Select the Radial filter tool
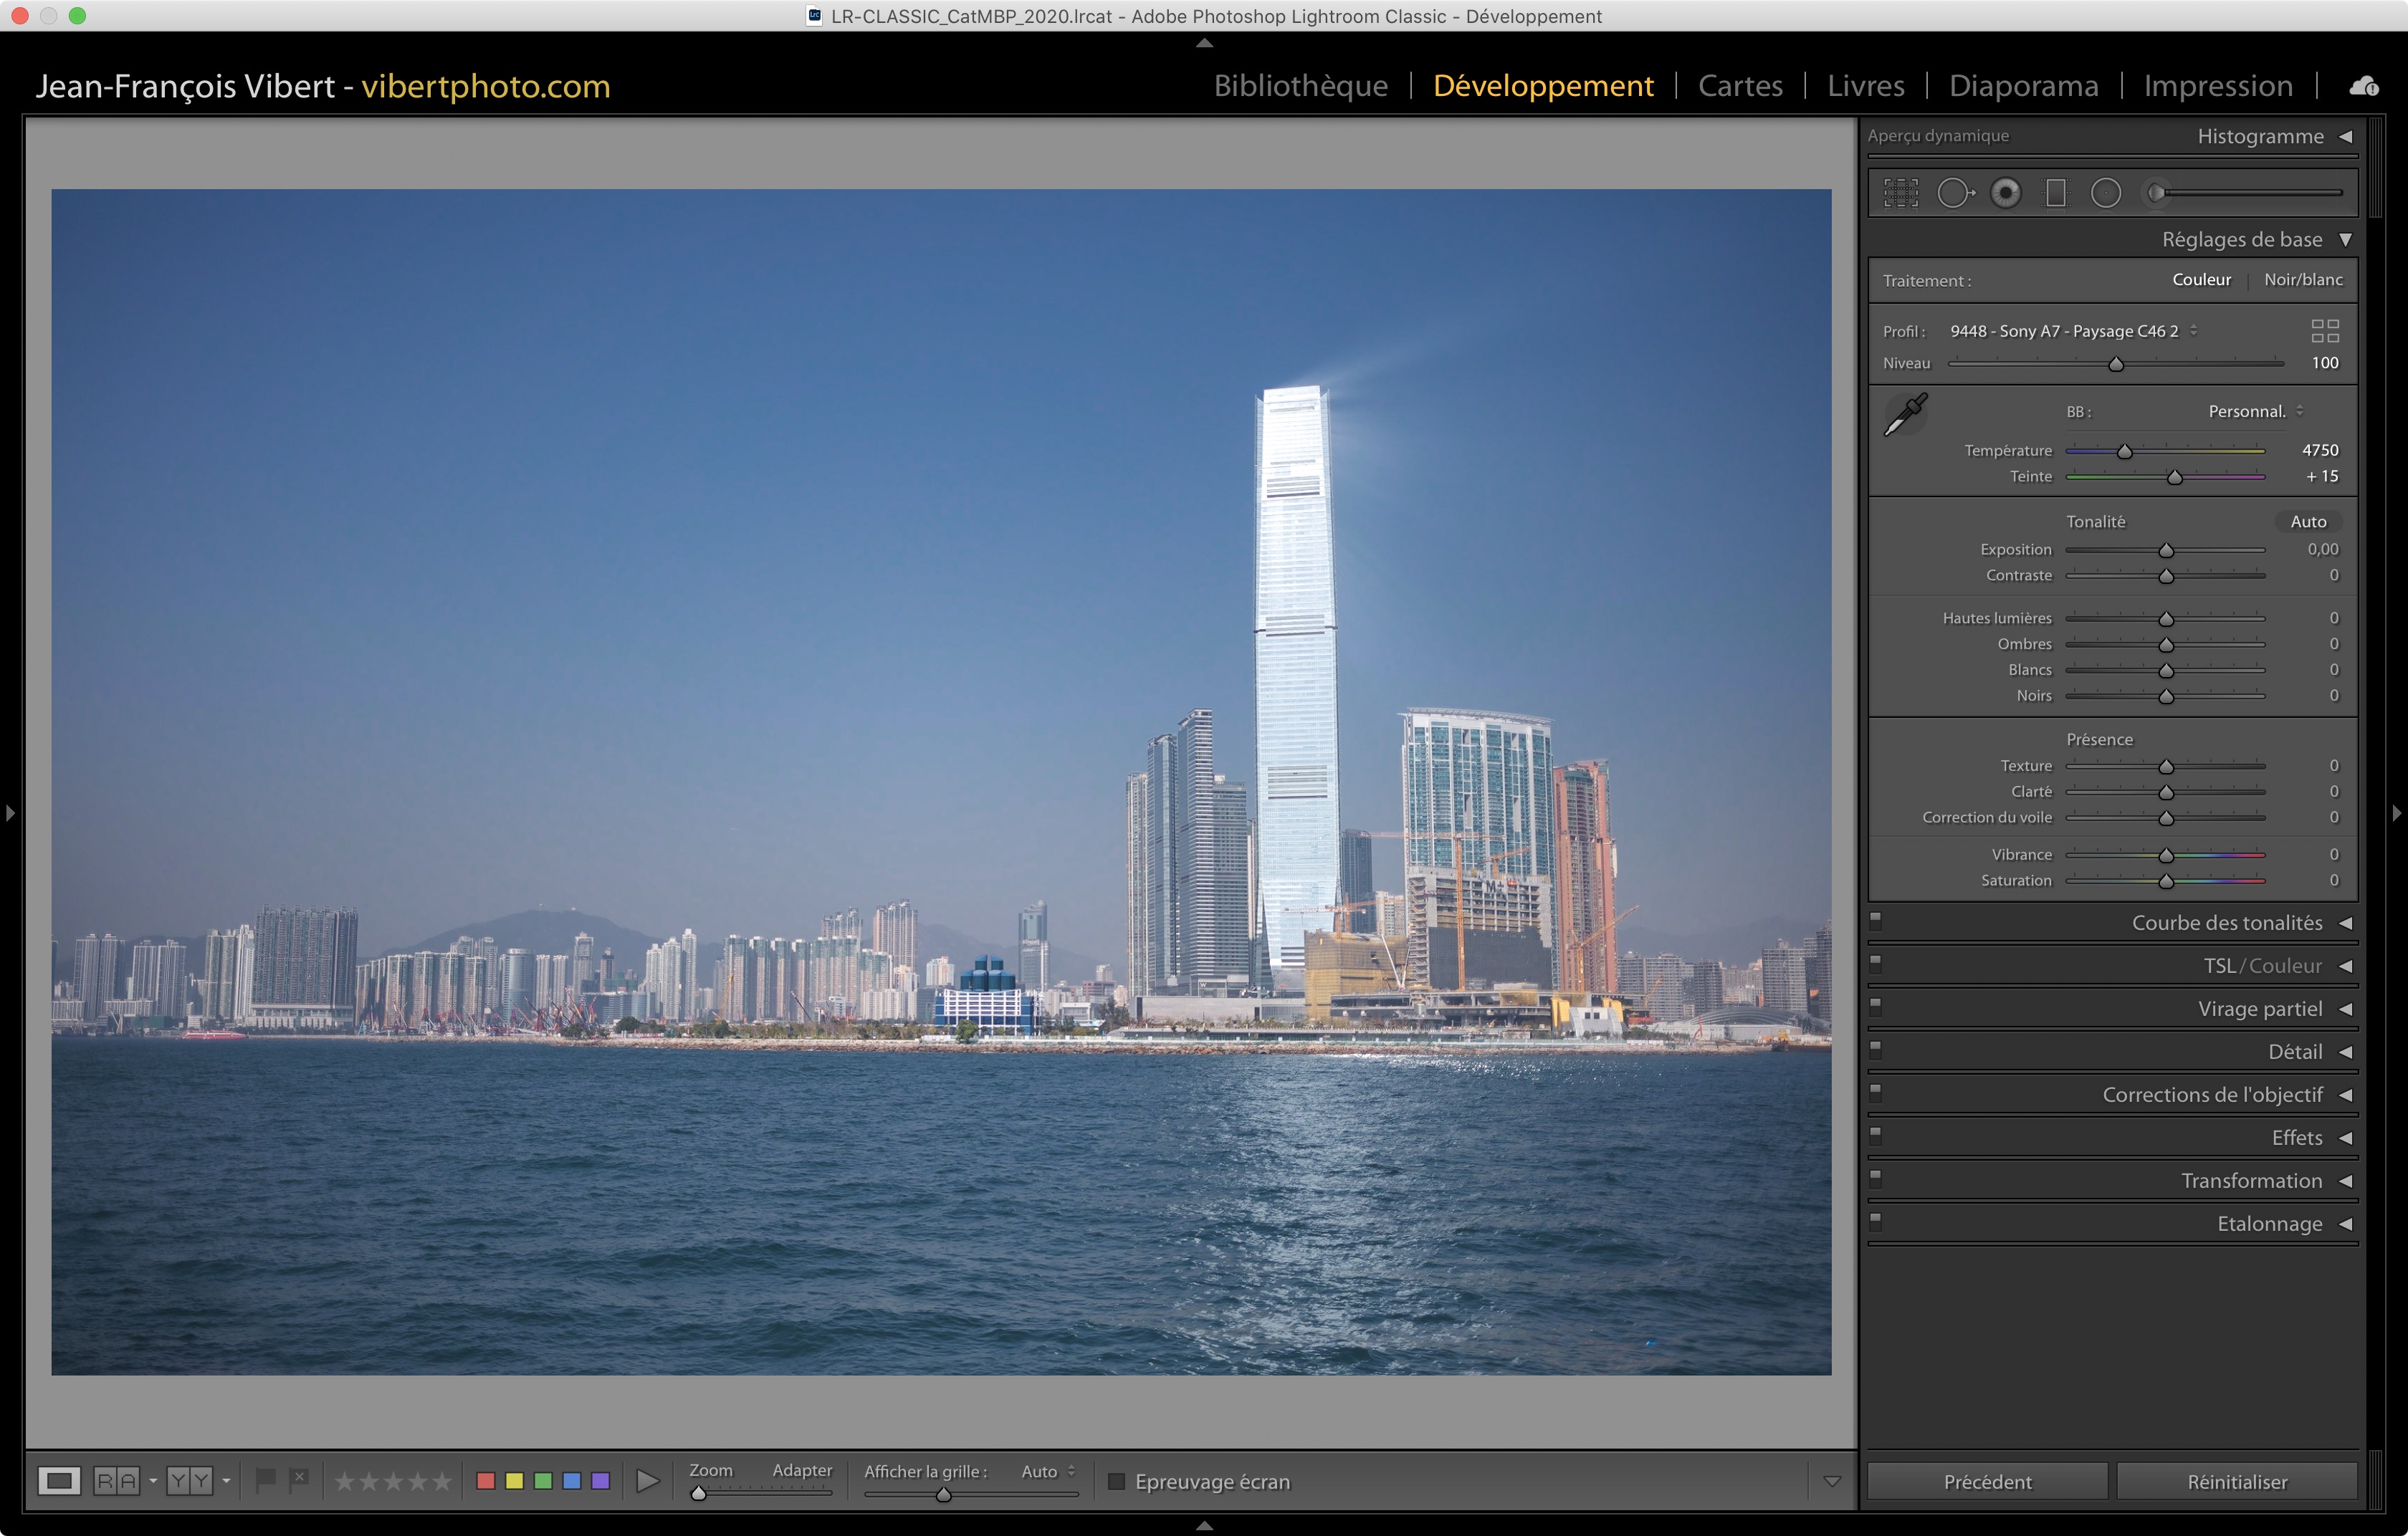This screenshot has height=1536, width=2408. click(2105, 193)
